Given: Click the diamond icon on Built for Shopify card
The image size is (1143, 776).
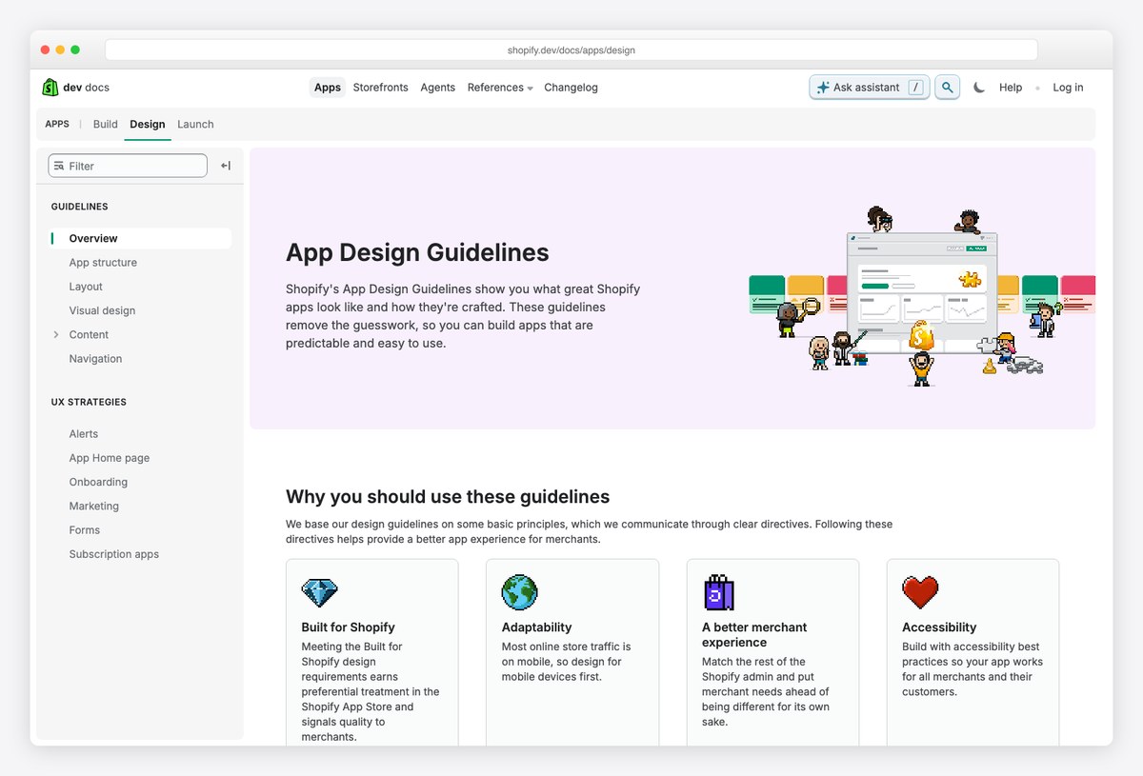Looking at the screenshot, I should pos(319,593).
